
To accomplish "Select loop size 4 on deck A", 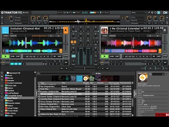I will (x=44, y=56).
